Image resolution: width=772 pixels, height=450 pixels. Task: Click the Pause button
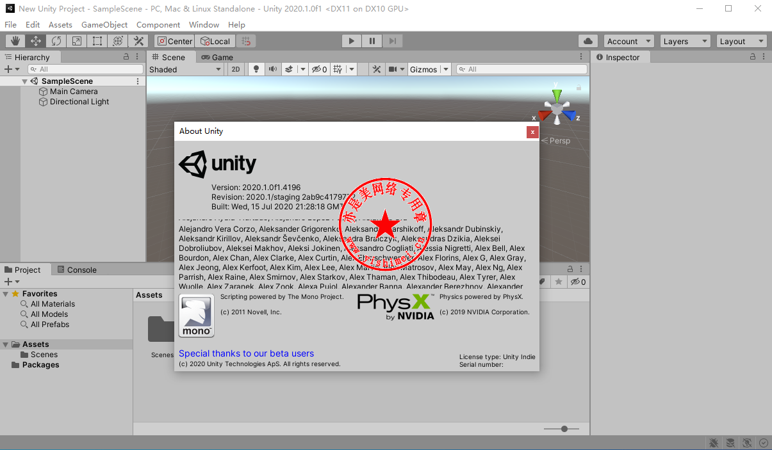pos(372,41)
